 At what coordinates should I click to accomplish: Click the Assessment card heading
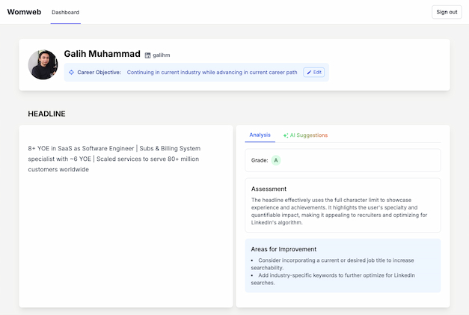[x=269, y=189]
